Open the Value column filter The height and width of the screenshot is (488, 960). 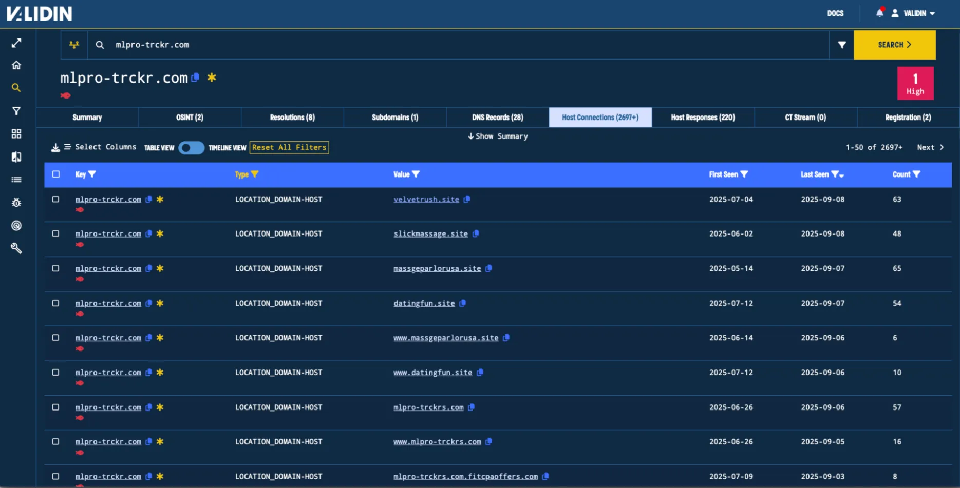[416, 174]
